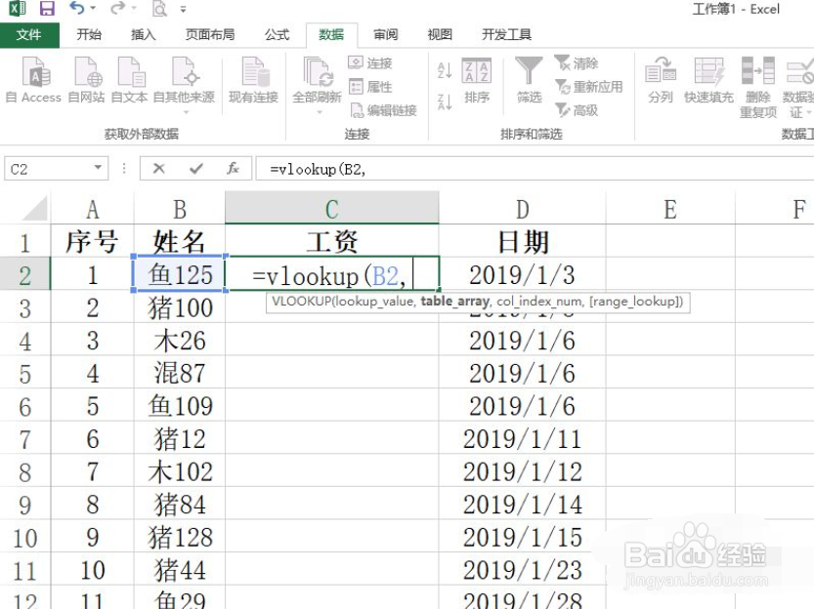814x609 pixels.
Task: Click the Save icon in quick access toolbar
Action: pyautogui.click(x=47, y=8)
